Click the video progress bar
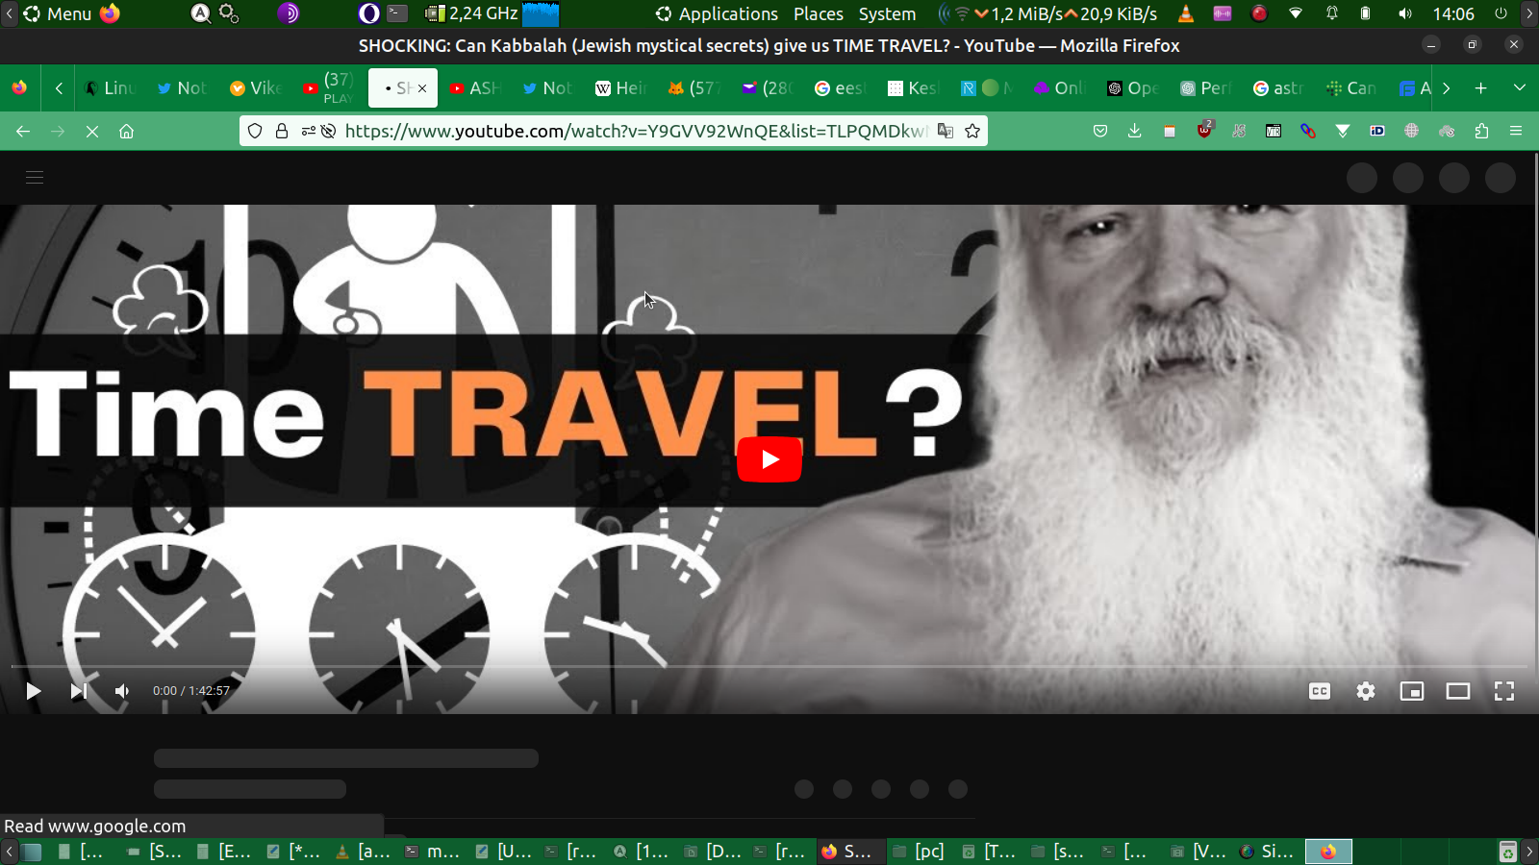Screen dimensions: 1539x865 click(769, 666)
